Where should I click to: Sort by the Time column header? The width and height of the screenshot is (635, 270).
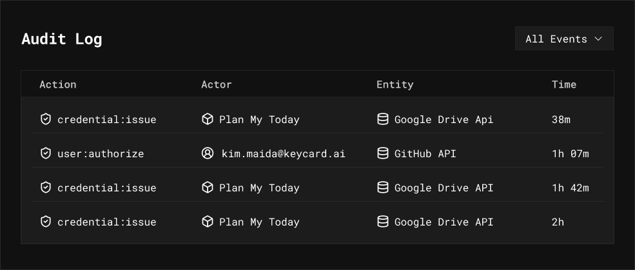[x=563, y=84]
